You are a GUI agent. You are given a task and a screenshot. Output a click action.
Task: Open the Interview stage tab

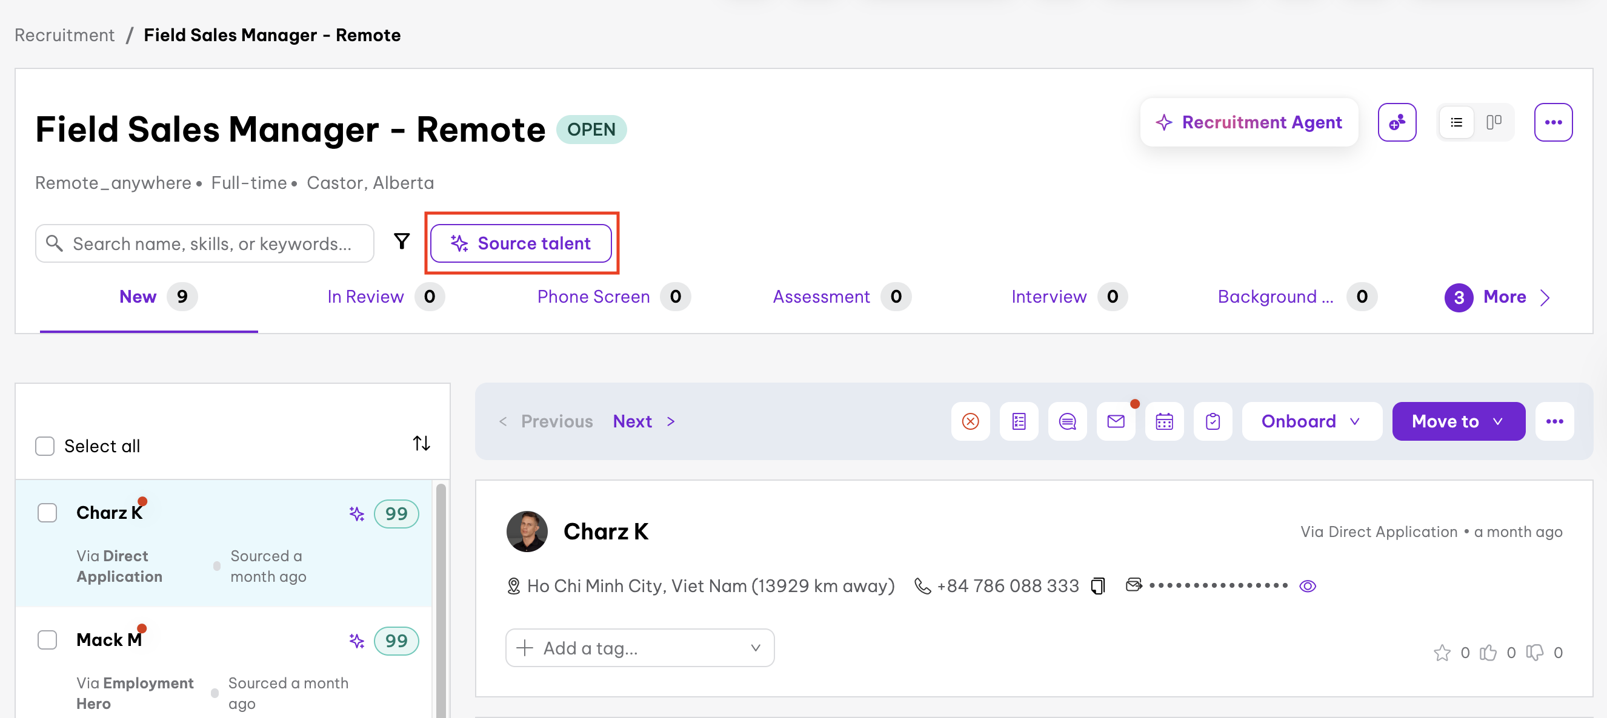[x=1048, y=297]
